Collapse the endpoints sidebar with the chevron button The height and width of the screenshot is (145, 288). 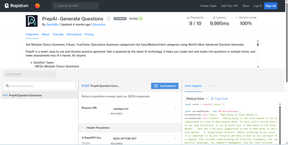click(x=78, y=86)
